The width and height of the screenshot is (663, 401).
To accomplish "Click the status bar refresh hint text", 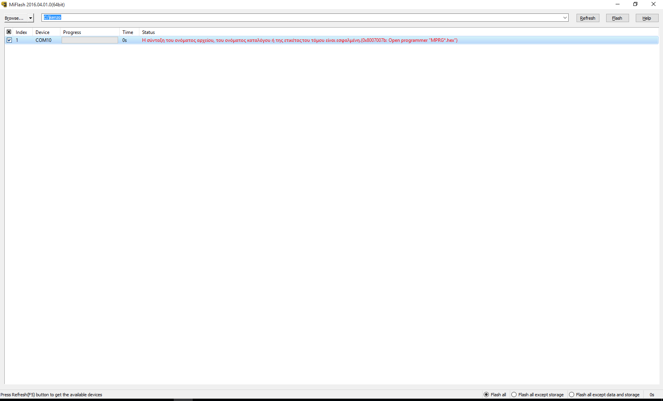I will click(51, 395).
